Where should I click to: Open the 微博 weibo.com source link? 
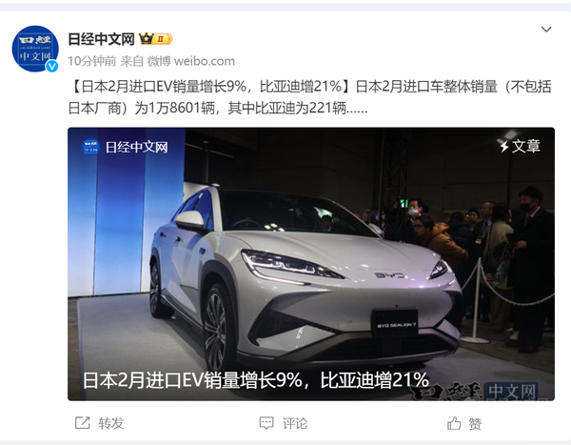pyautogui.click(x=191, y=61)
